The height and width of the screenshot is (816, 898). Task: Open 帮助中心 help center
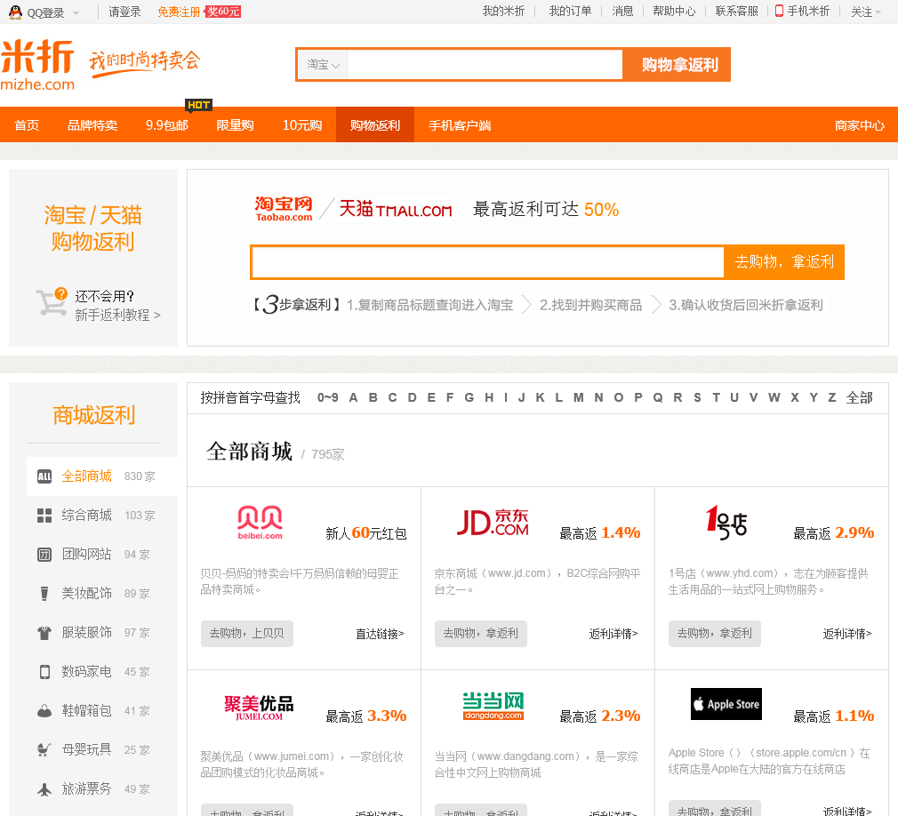point(674,11)
